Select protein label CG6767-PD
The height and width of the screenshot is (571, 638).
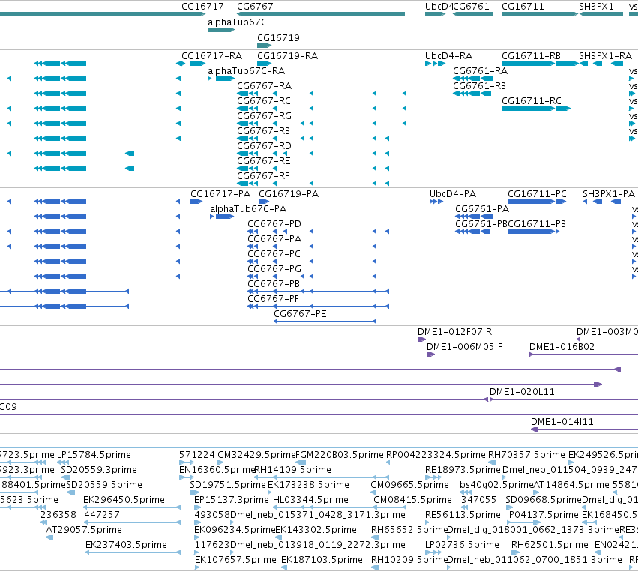pos(274,224)
